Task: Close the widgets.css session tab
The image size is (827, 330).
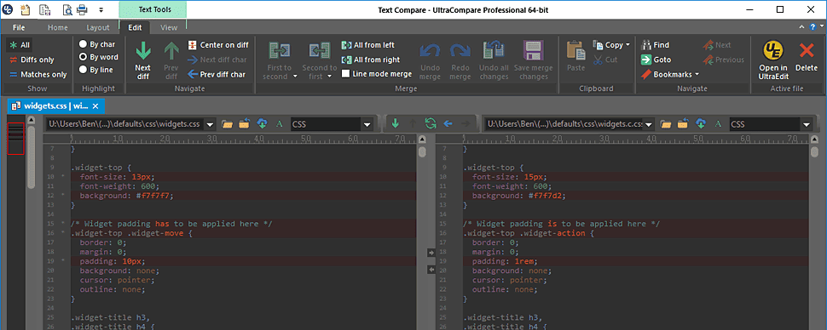Action: tap(95, 105)
